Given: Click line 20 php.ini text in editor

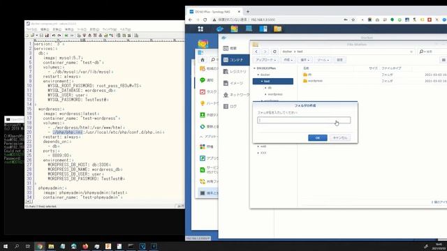Looking at the screenshot, I should tap(68, 132).
